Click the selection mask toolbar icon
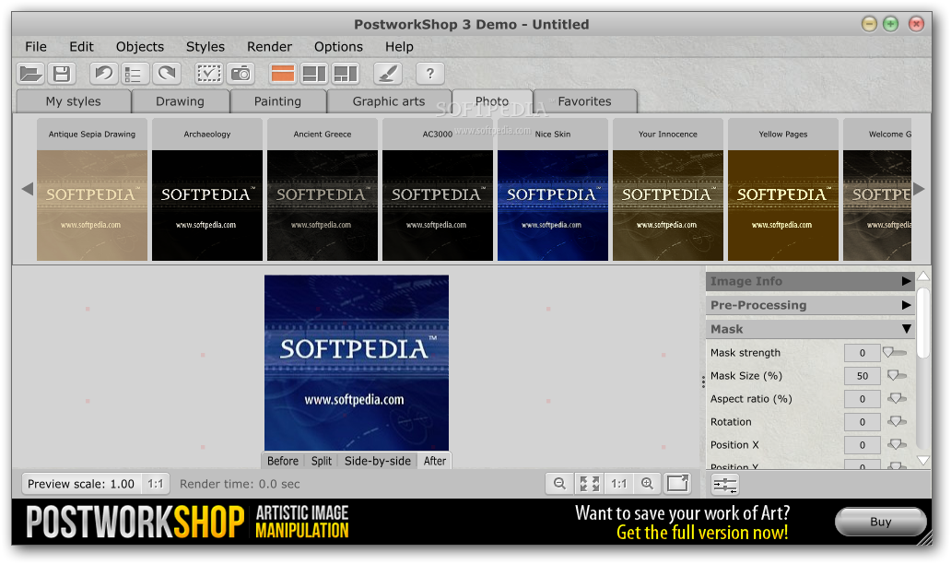Screen dimensions: 951x564 (x=208, y=74)
